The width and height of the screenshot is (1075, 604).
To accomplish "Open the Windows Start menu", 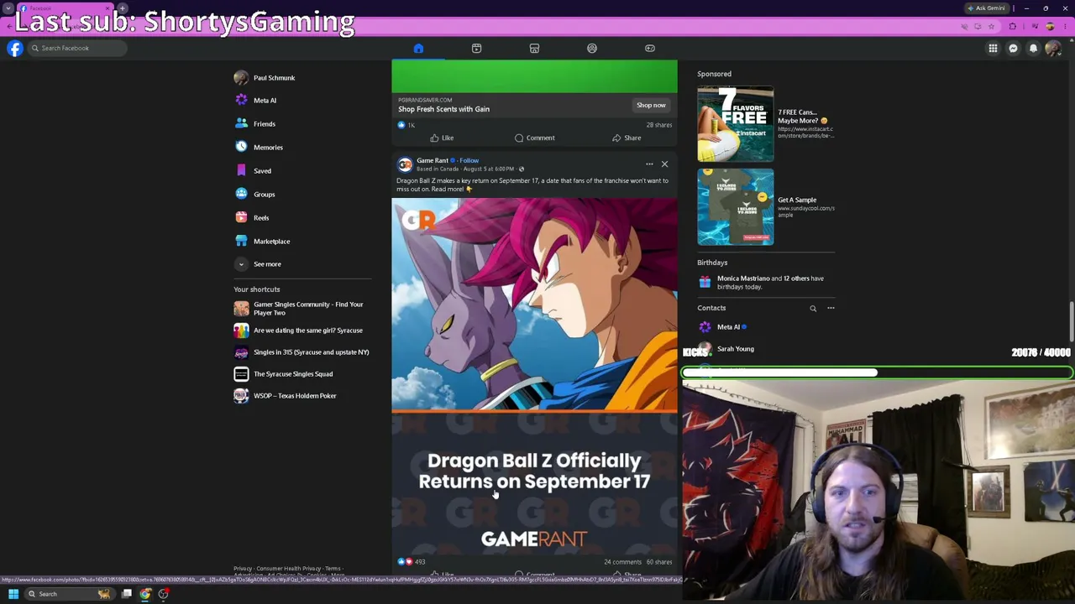I will click(x=13, y=594).
